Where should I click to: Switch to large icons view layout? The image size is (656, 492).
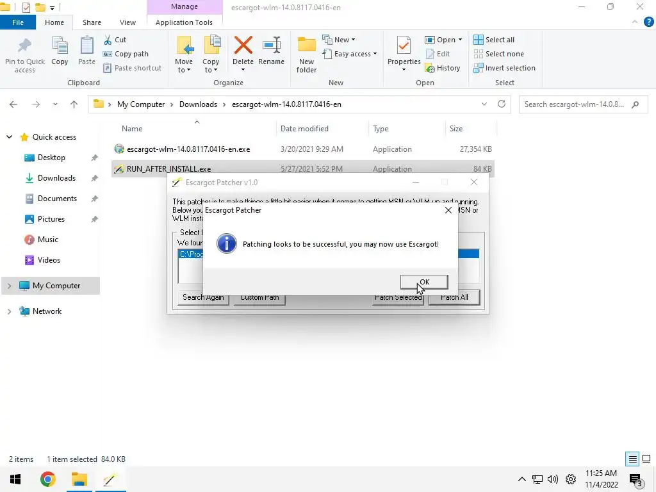click(x=646, y=459)
